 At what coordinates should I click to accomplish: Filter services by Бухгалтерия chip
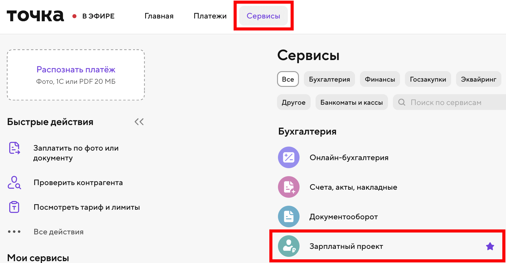[329, 79]
